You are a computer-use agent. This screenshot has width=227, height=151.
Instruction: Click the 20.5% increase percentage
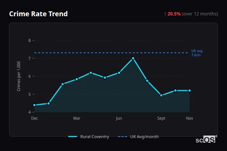[x=174, y=14]
